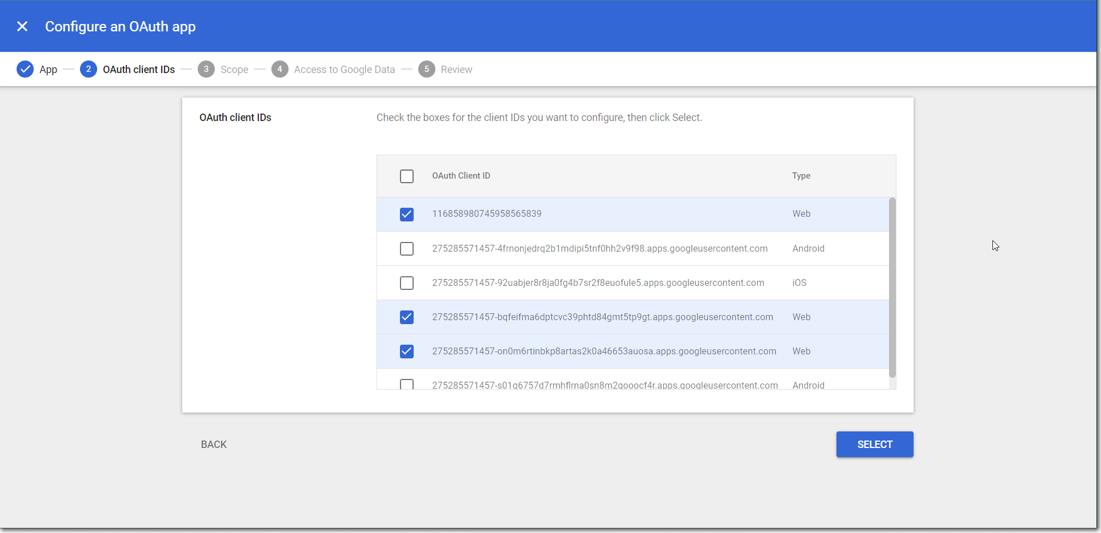
Task: Open the OAuth client IDs step label
Action: [139, 70]
